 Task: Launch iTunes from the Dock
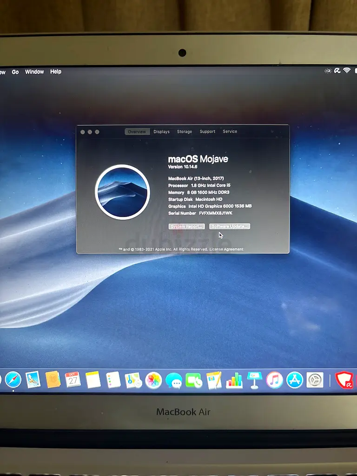click(274, 380)
